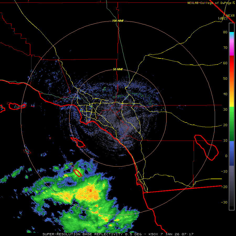236x236 pixels.
Task: Click the 10 value on the dBZ scale
Action: click(225, 141)
